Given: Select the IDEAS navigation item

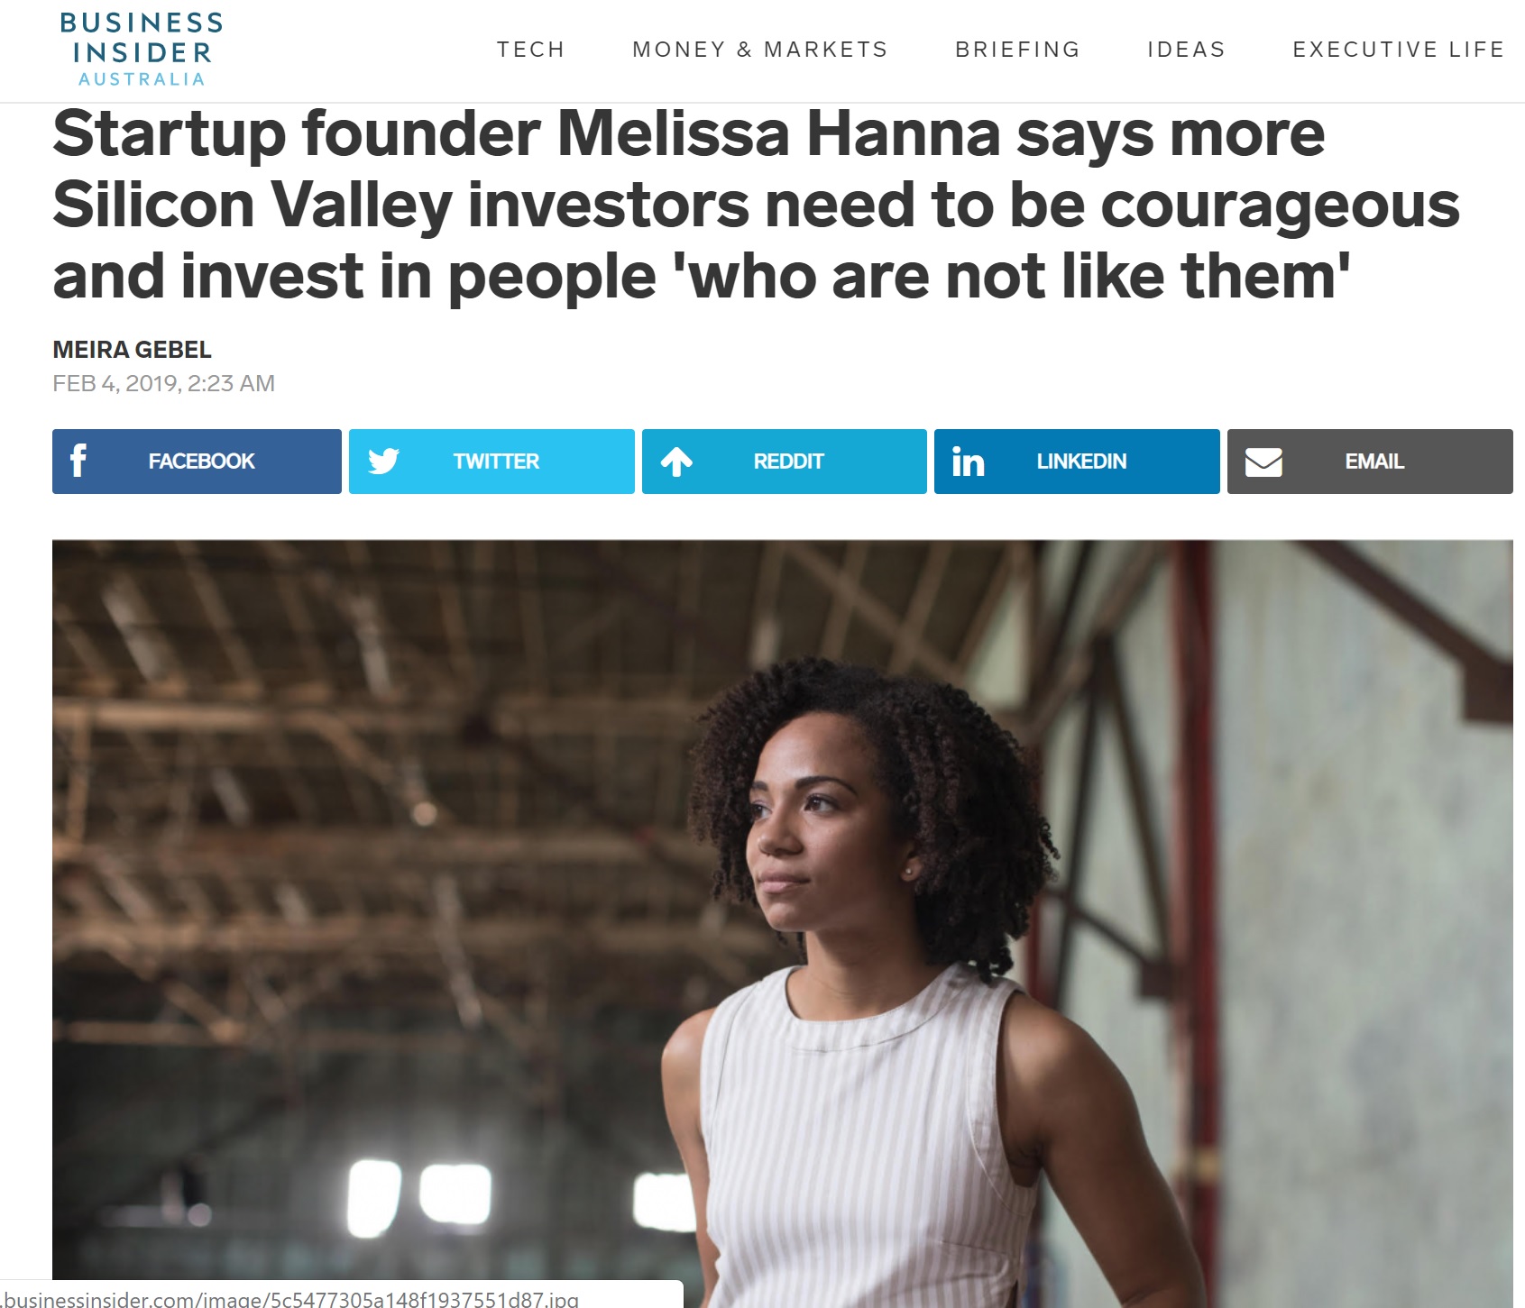Looking at the screenshot, I should coord(1187,50).
